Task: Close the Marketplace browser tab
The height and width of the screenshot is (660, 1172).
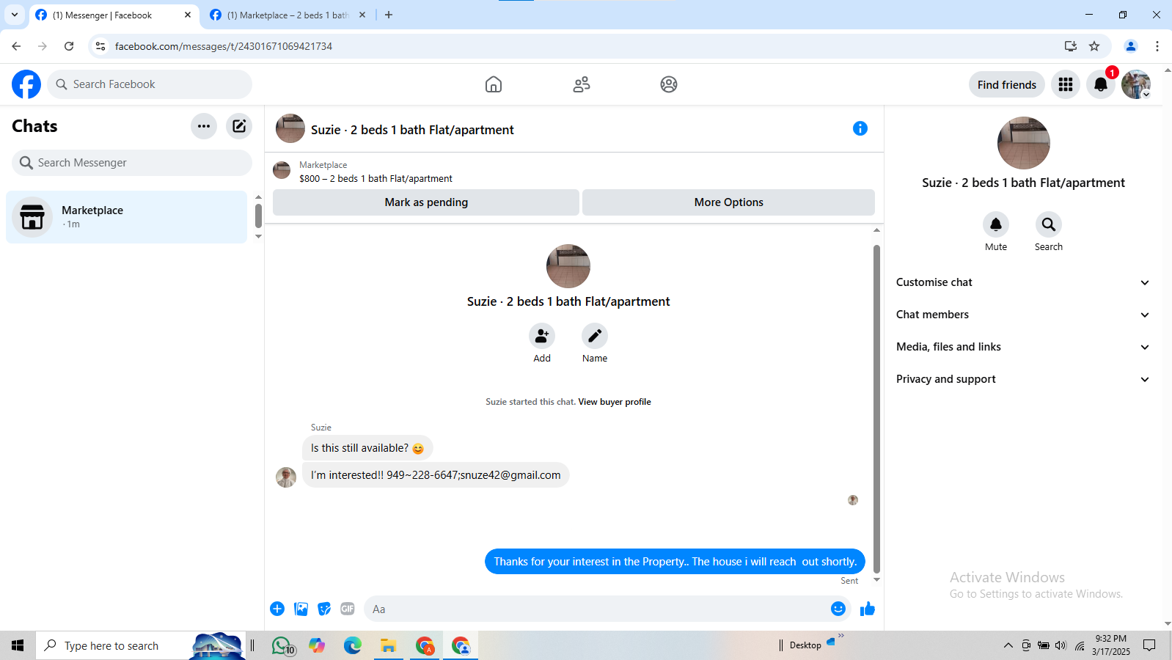Action: [362, 15]
